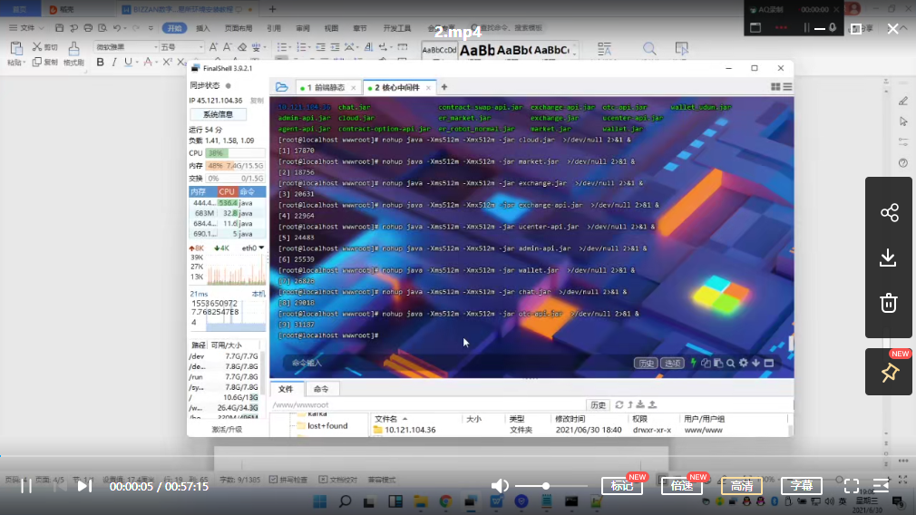Open the video playlist panel
The width and height of the screenshot is (916, 515).
881,486
